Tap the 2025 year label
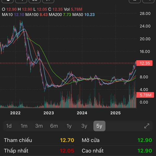The height and width of the screenshot is (156, 156). pos(115,113)
